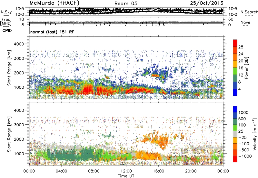
Task: Click the Time UT axis label
Action: 126,176
